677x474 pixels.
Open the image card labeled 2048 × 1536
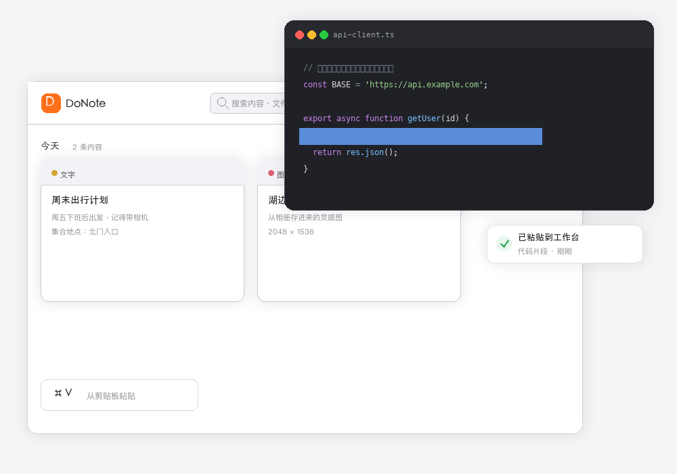(359, 255)
